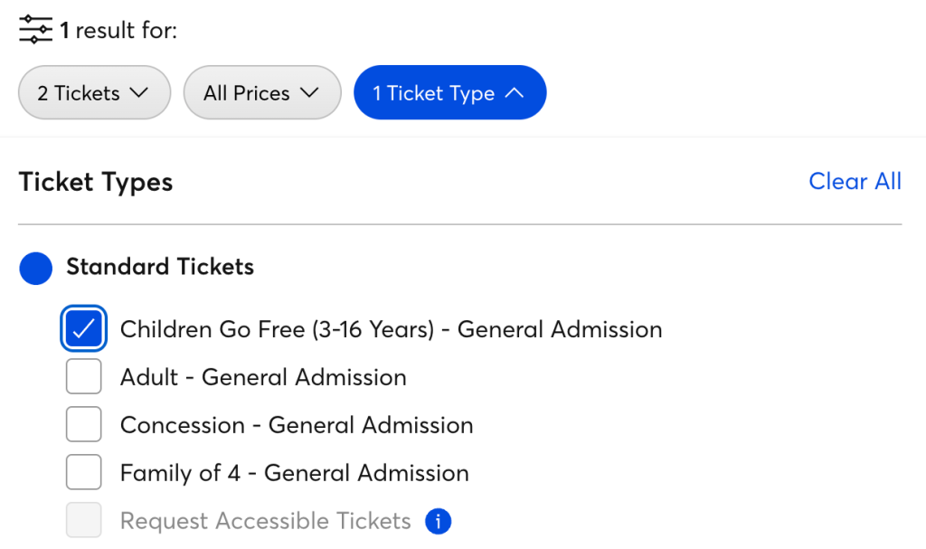
Task: Enable the Concession - General Admission checkbox
Action: click(84, 425)
